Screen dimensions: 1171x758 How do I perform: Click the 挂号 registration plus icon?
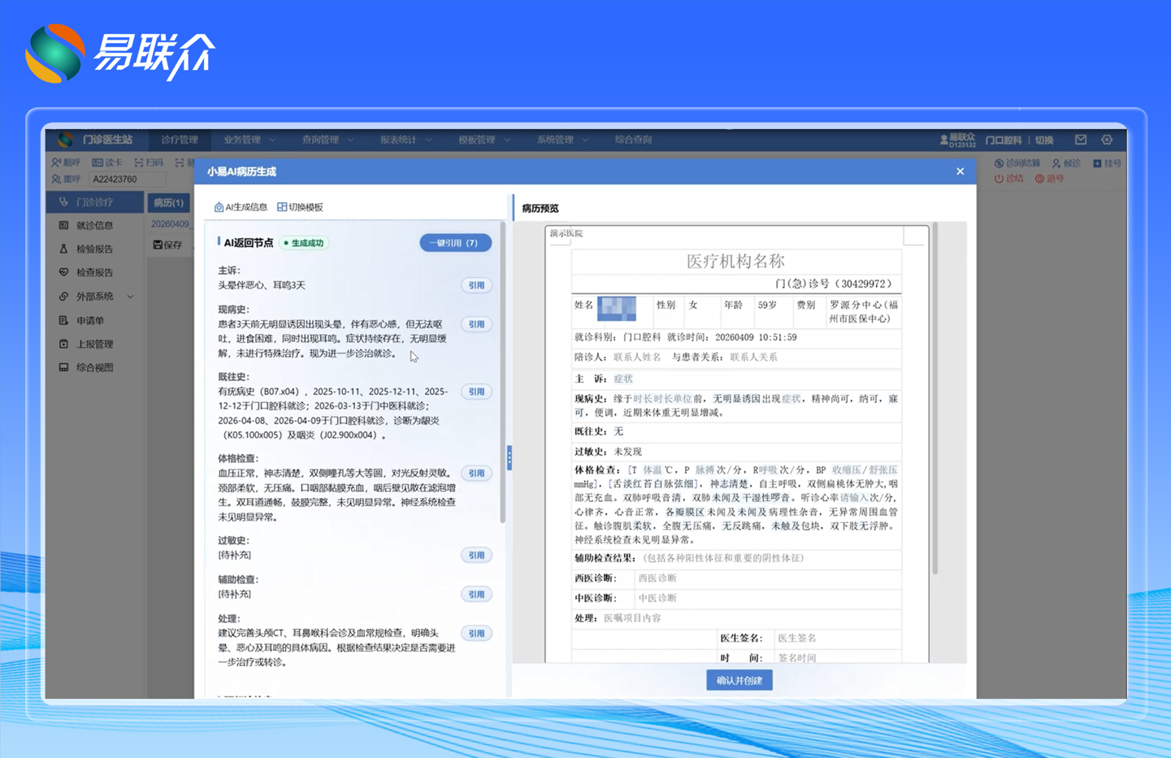[x=1097, y=163]
